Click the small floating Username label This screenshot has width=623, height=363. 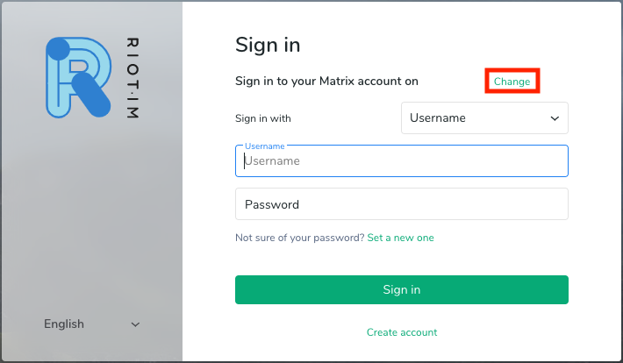(x=263, y=146)
